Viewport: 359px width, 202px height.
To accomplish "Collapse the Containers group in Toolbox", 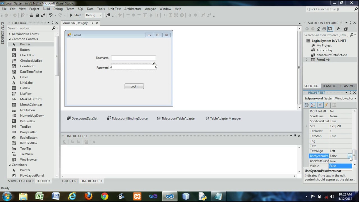I will click(x=10, y=165).
